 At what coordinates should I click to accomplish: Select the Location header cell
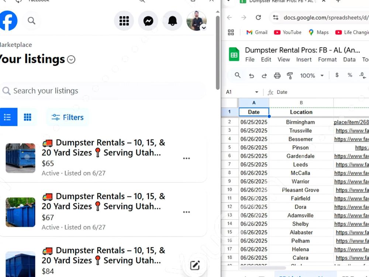301,112
